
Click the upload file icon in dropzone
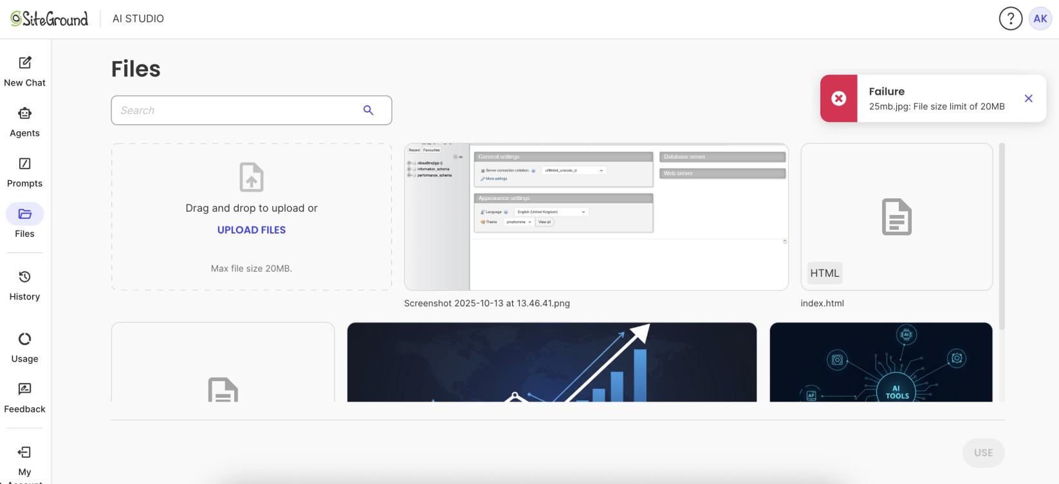click(252, 177)
